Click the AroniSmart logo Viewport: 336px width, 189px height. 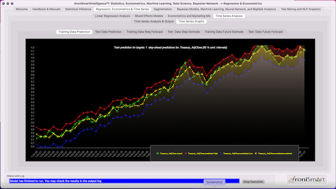pos(307,180)
